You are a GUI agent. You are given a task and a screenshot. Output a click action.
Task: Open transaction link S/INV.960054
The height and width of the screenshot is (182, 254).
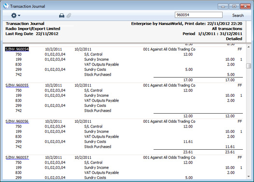pos(17,49)
